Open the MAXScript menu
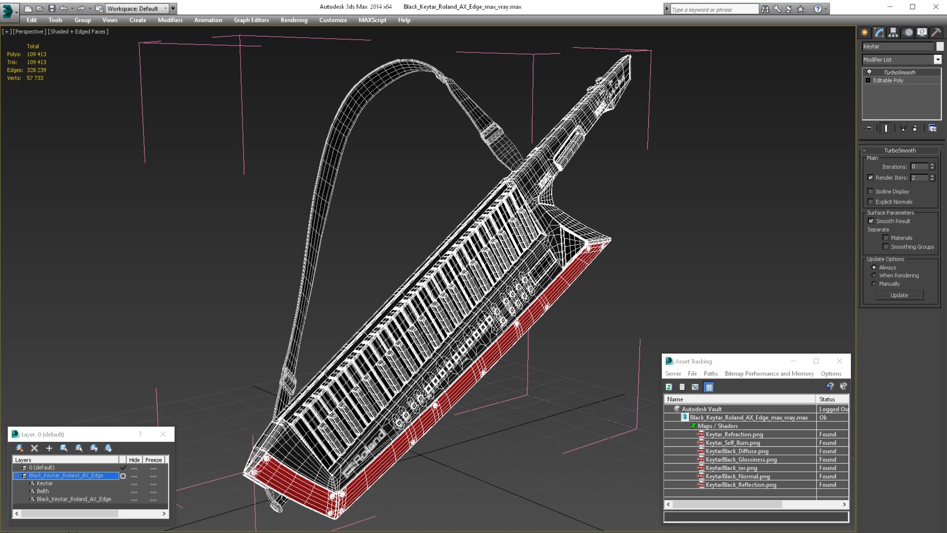The width and height of the screenshot is (947, 533). 372,20
